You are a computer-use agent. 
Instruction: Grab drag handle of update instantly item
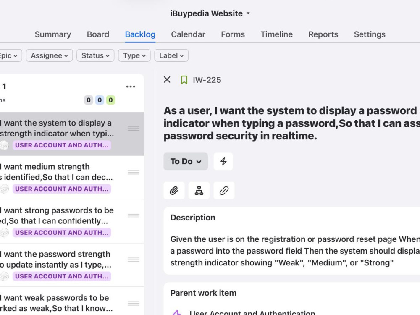point(134,260)
